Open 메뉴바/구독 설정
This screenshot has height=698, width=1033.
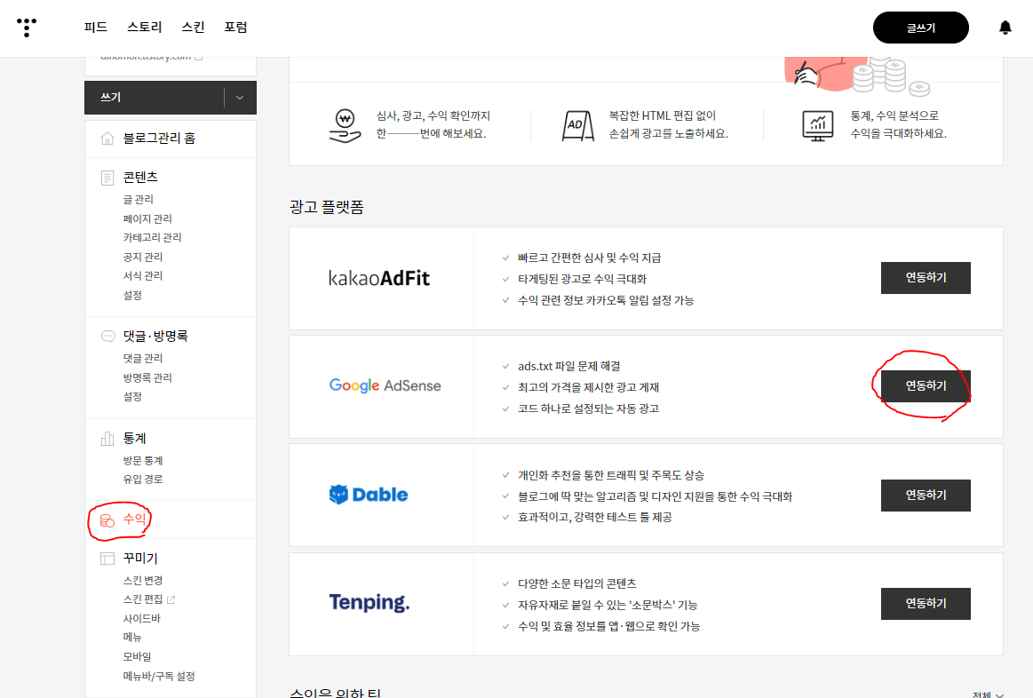pos(159,677)
